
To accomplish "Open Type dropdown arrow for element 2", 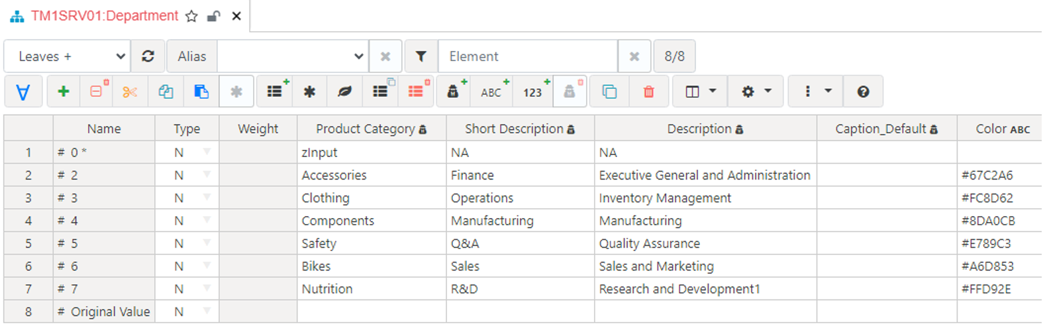I will 207,174.
